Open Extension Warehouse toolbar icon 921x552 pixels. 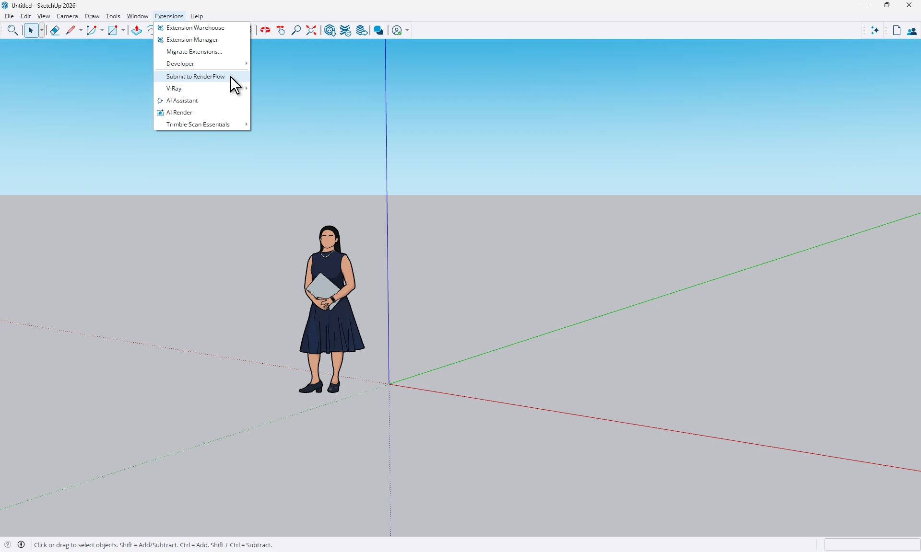[x=346, y=31]
